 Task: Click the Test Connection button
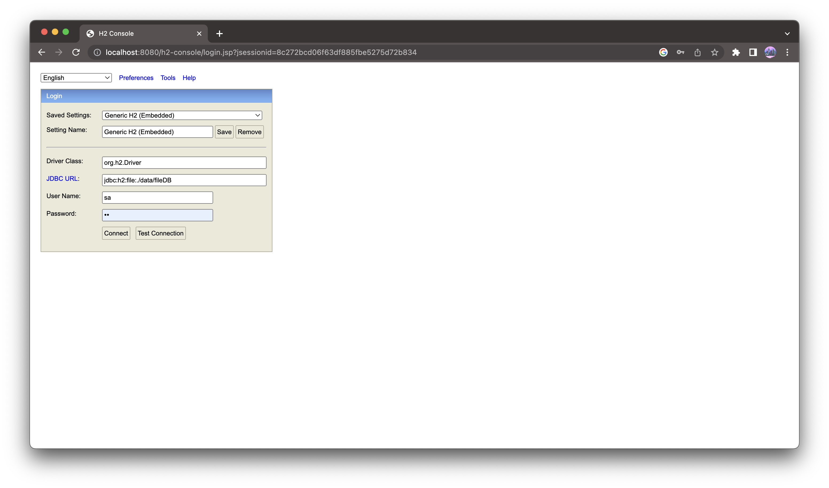(x=161, y=233)
